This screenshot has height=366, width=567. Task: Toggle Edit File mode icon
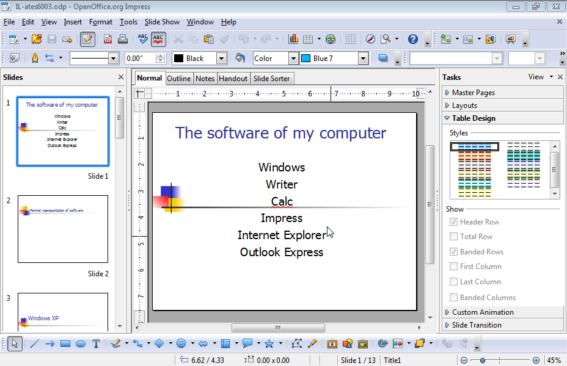pyautogui.click(x=87, y=39)
